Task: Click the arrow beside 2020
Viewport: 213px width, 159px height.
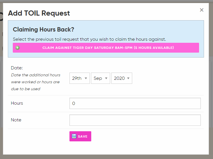Action: (128, 78)
